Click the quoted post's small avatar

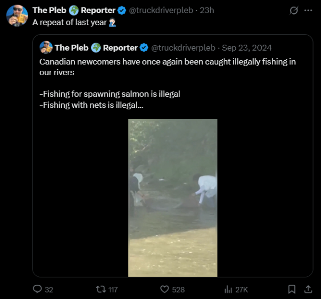click(x=46, y=48)
